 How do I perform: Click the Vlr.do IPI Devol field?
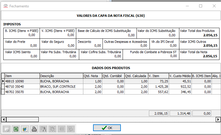pos(164,44)
